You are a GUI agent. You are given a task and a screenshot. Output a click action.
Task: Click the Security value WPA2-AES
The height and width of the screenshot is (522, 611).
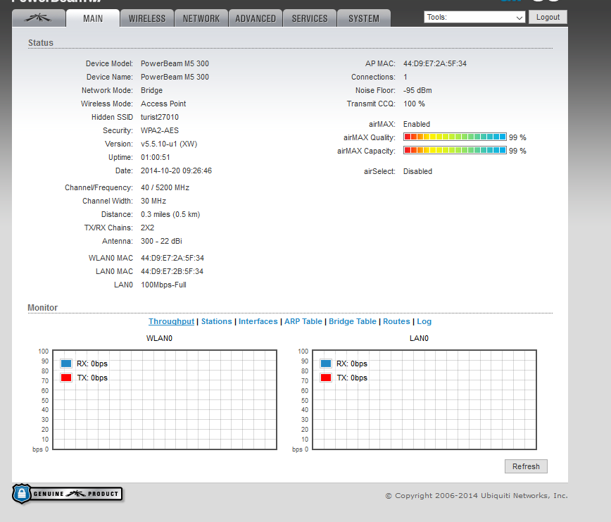tap(159, 130)
